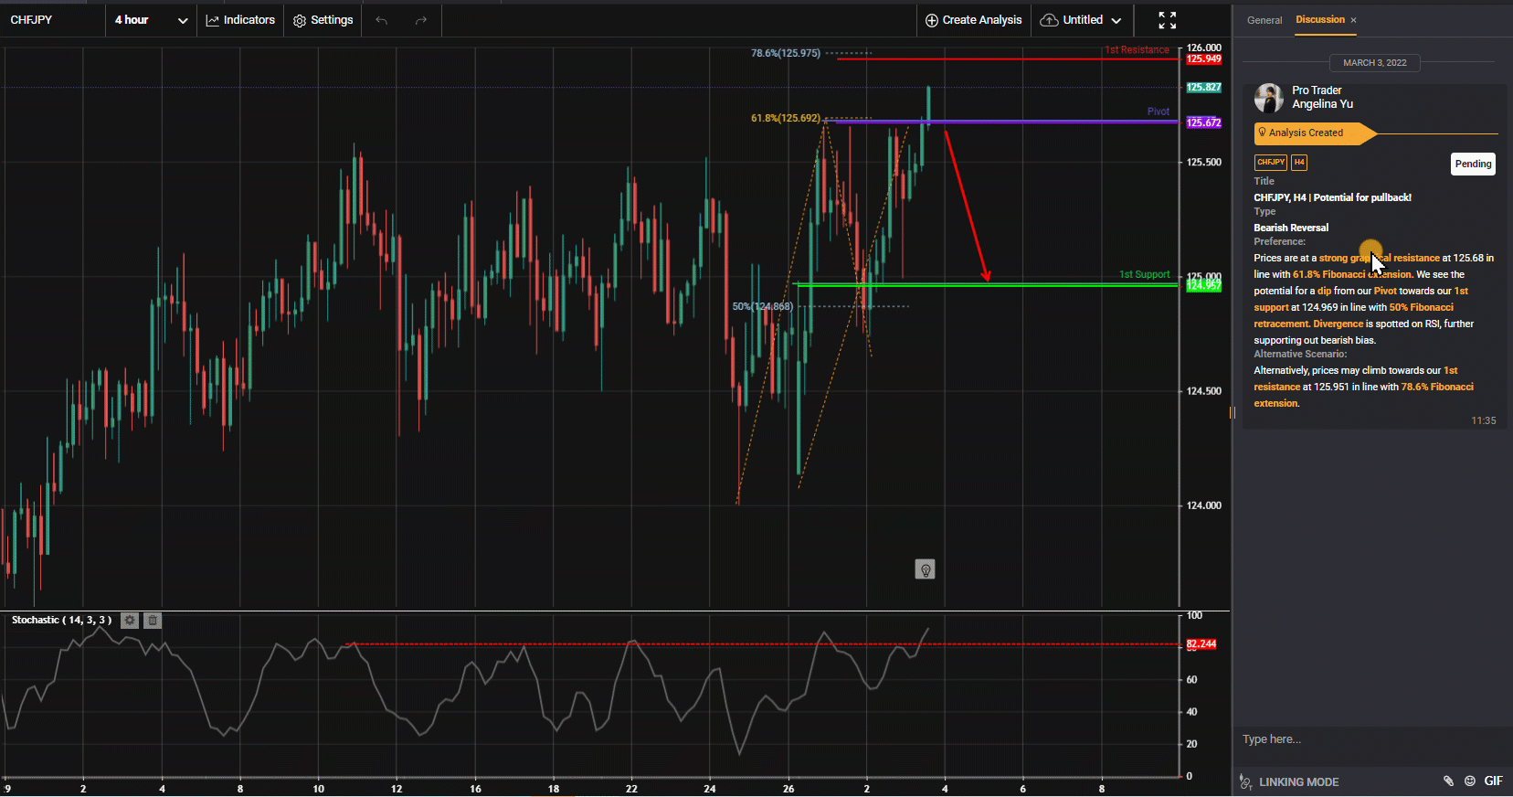Viewport: 1513px width, 797px height.
Task: Click the 'Type here...' message field
Action: [1370, 739]
